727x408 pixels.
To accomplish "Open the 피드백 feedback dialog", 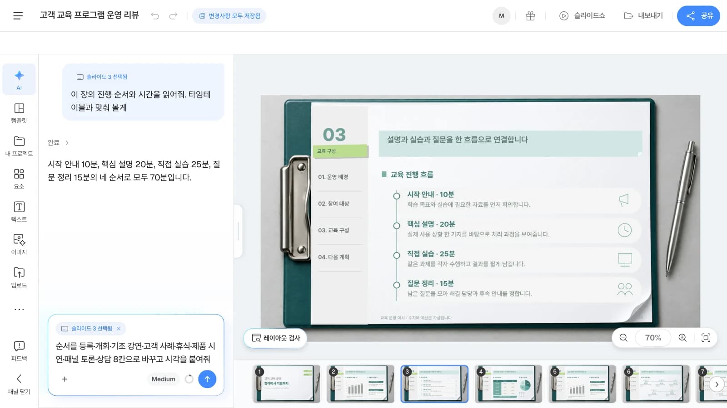I will pos(19,351).
